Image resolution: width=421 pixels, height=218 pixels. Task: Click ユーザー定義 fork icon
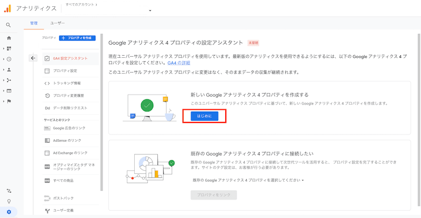point(47,211)
